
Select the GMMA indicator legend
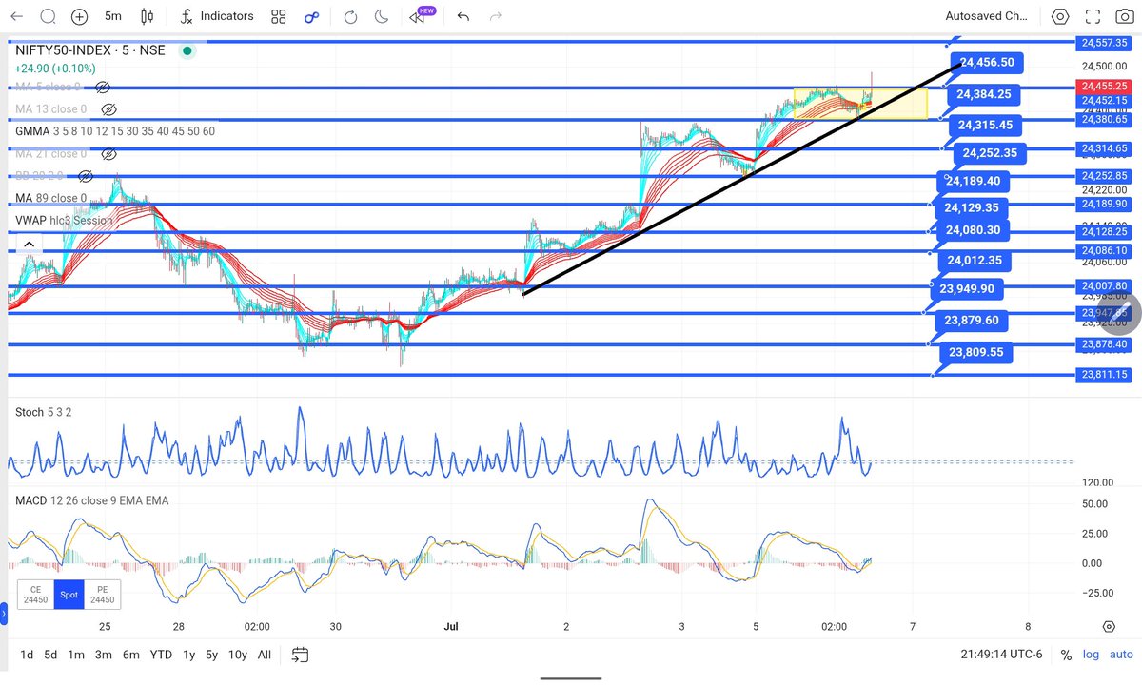114,131
